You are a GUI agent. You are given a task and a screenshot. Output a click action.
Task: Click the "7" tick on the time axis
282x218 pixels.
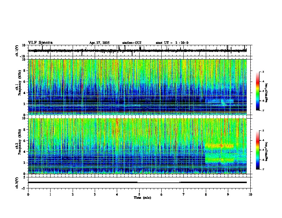(x=184, y=194)
